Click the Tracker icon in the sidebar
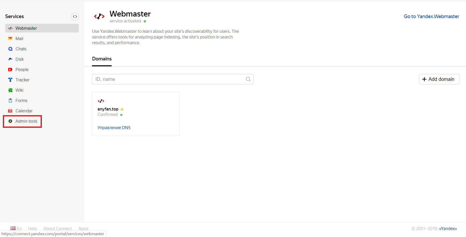The width and height of the screenshot is (466, 237). click(x=10, y=80)
